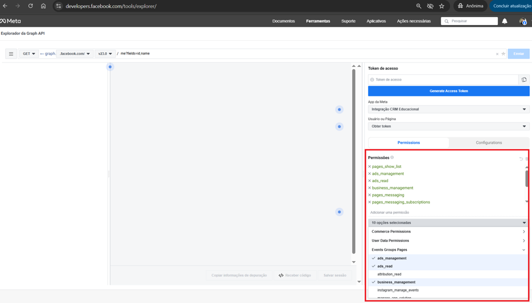The width and height of the screenshot is (532, 303).
Task: Open the notifications bell
Action: click(x=504, y=21)
